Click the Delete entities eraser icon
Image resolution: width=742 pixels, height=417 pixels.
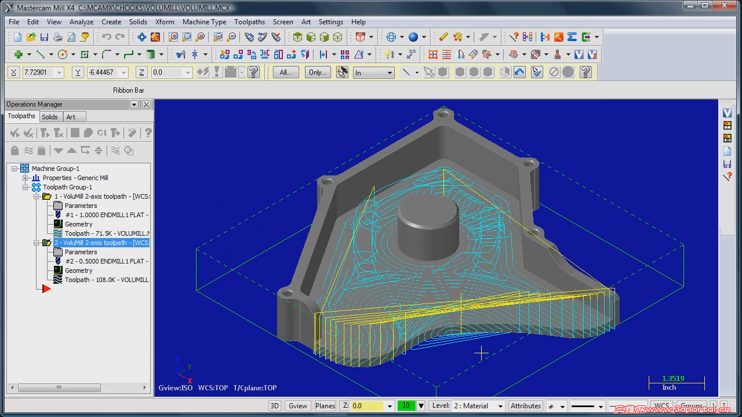pos(443,37)
